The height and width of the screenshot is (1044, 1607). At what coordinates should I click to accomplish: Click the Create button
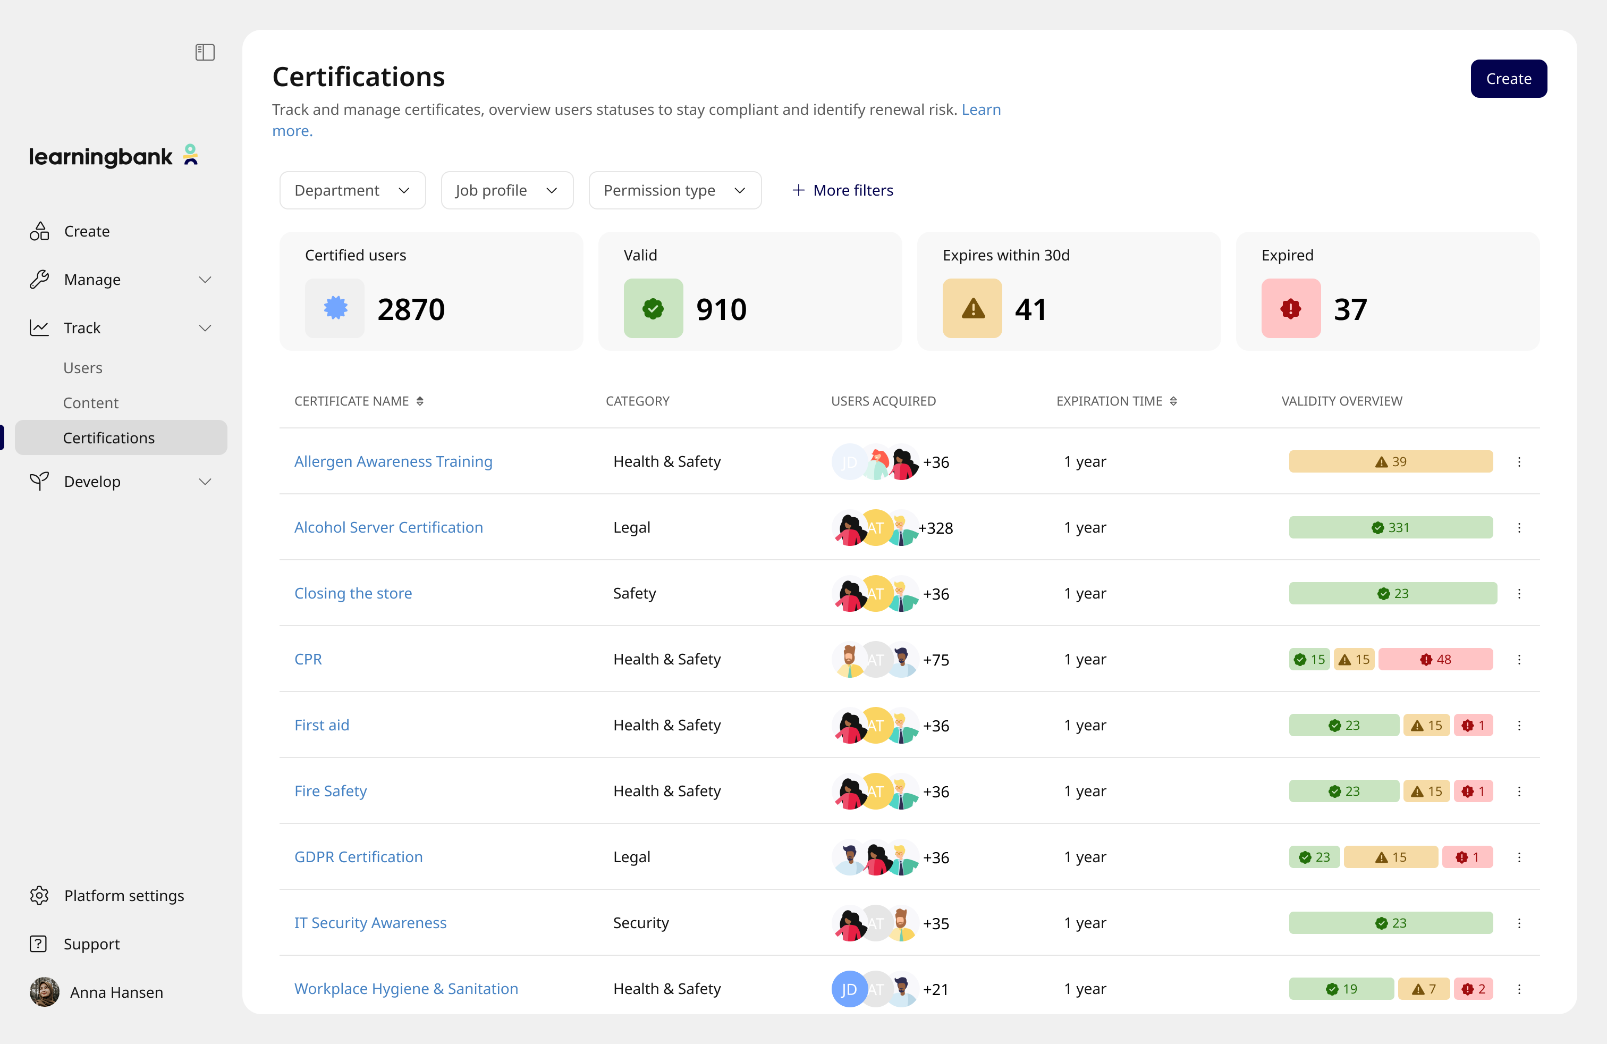(x=1508, y=78)
